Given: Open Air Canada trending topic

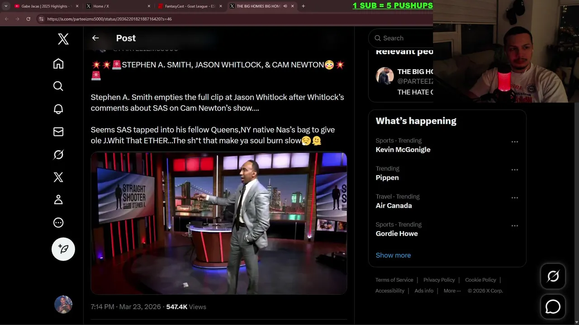Looking at the screenshot, I should 394,206.
